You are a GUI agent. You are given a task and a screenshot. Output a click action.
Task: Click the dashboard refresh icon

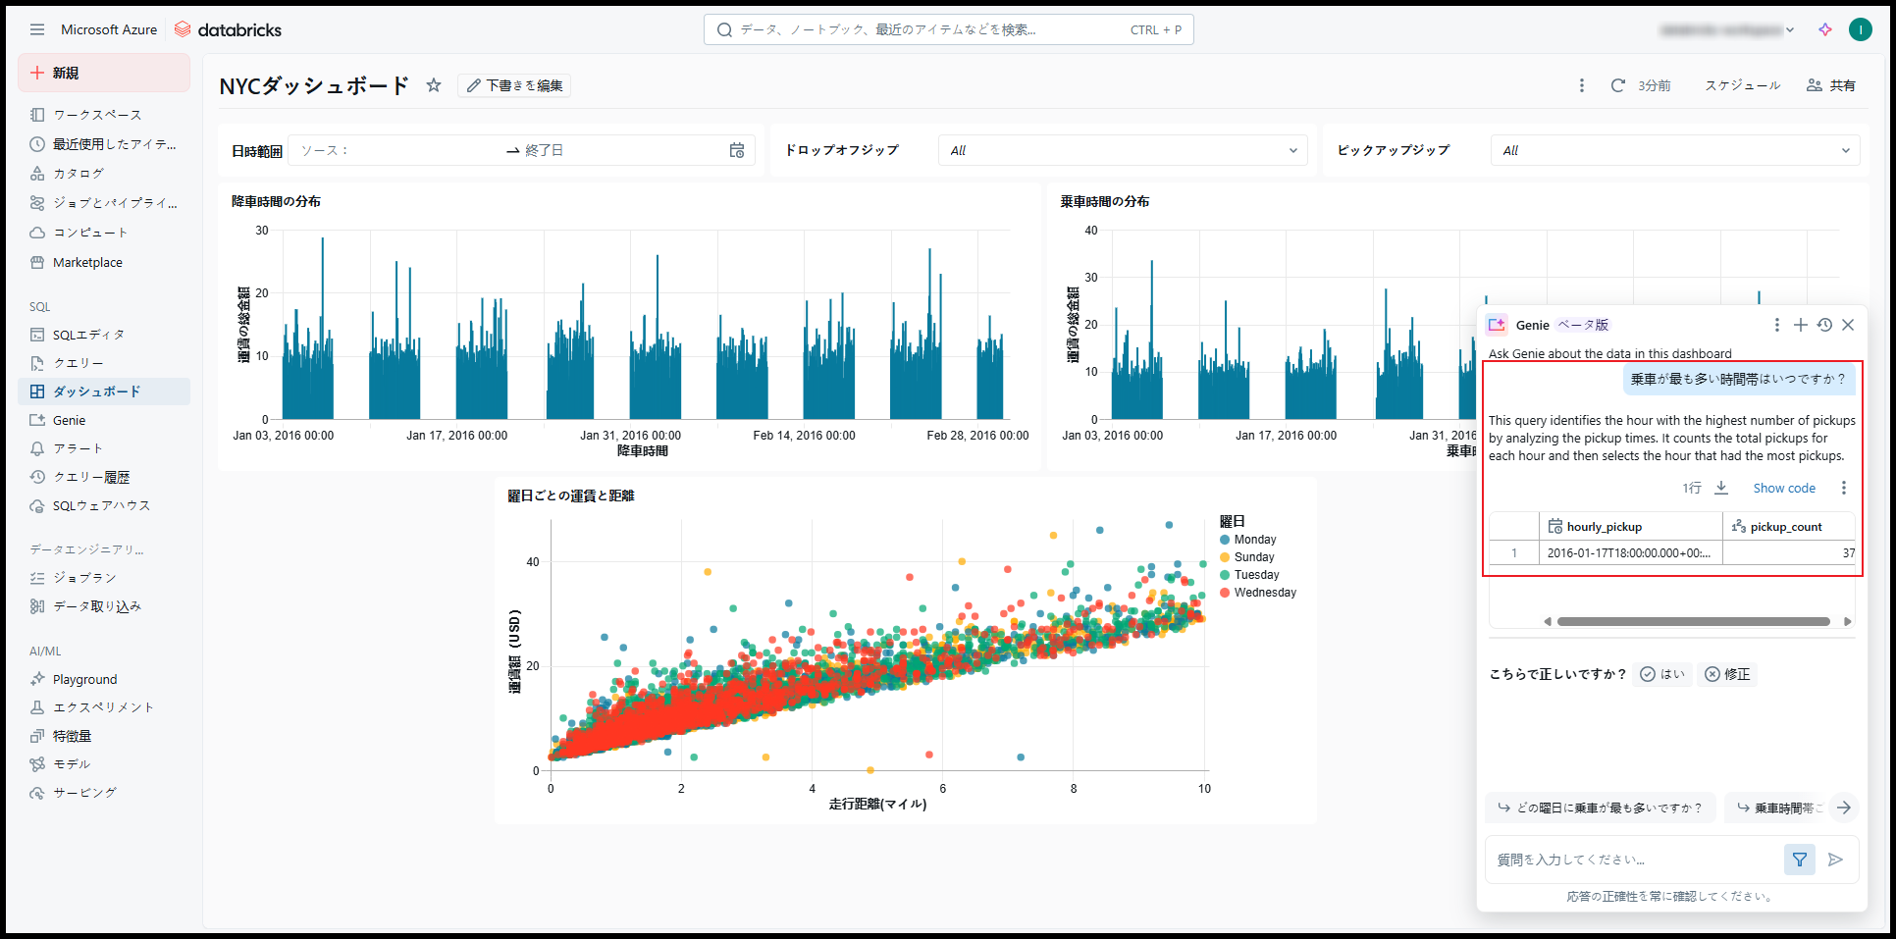1618,85
